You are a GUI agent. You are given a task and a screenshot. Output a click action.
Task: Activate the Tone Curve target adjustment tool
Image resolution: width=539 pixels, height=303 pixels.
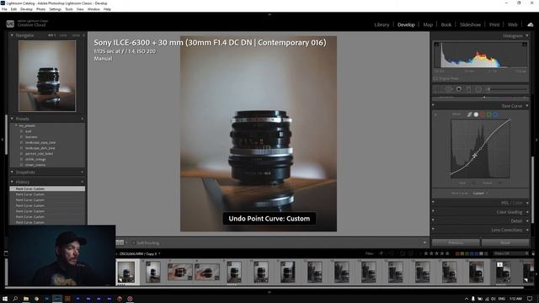point(435,114)
